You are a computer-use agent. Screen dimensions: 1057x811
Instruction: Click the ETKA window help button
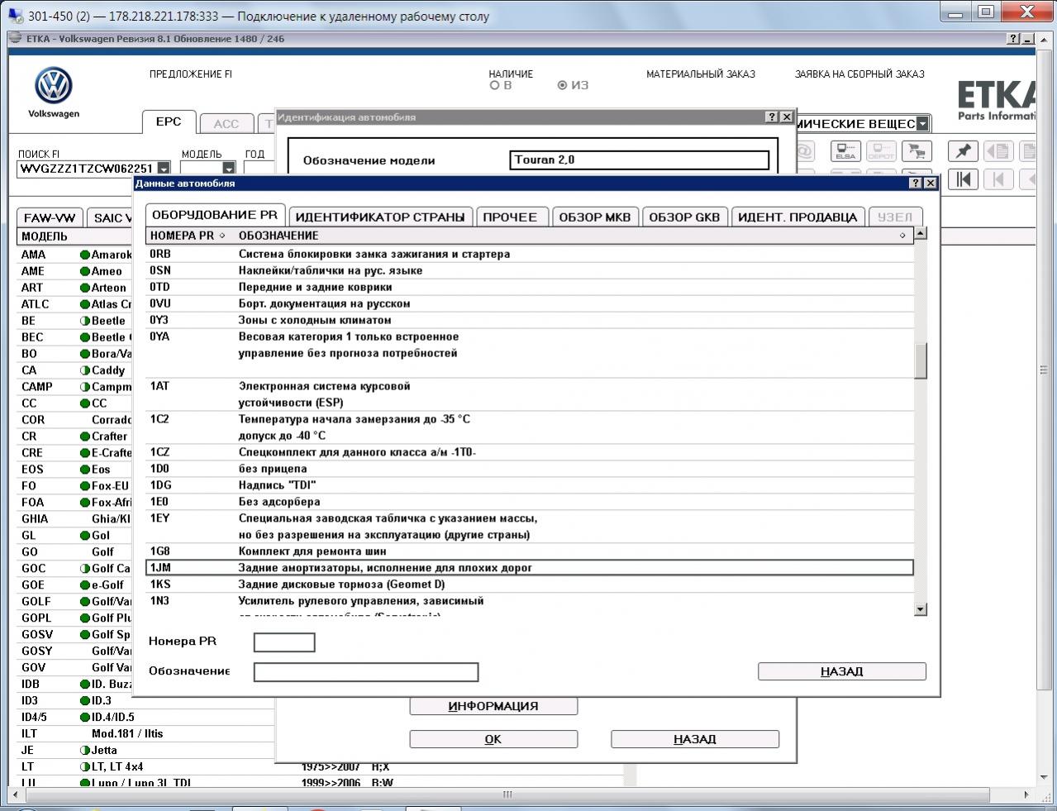(1013, 39)
